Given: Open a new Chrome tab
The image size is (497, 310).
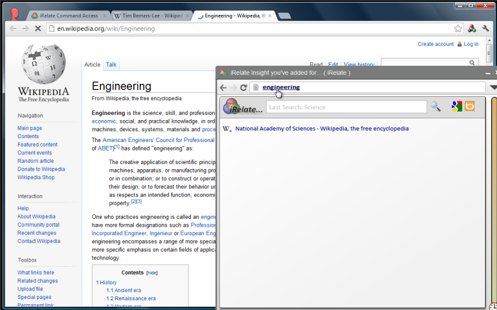Looking at the screenshot, I should (284, 15).
